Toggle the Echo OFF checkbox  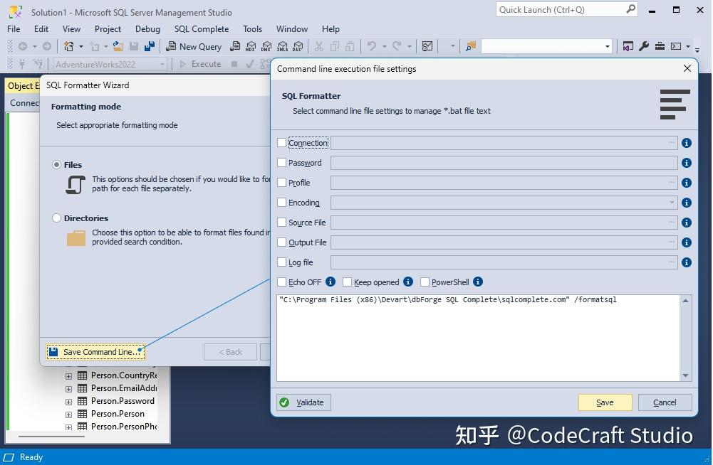pyautogui.click(x=281, y=282)
